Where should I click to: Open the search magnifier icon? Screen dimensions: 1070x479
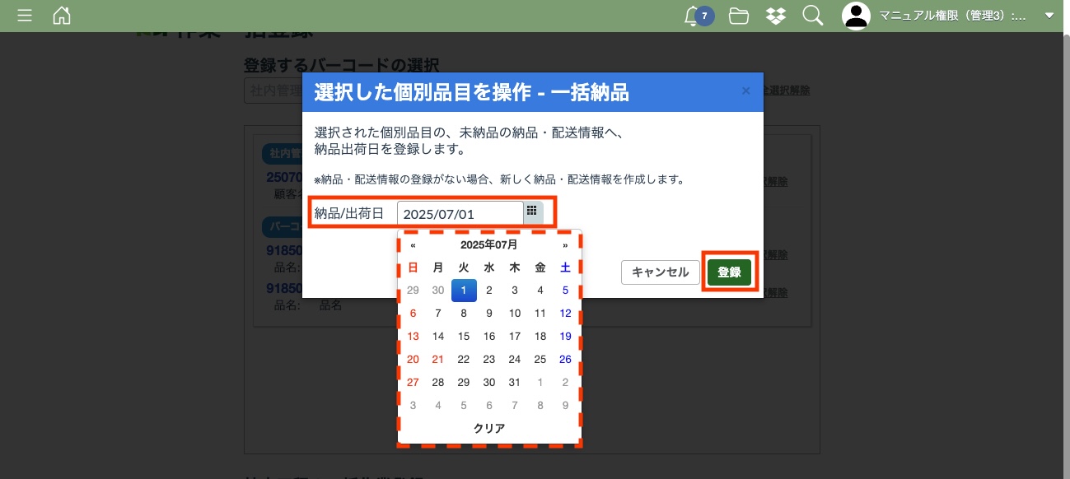(x=812, y=16)
